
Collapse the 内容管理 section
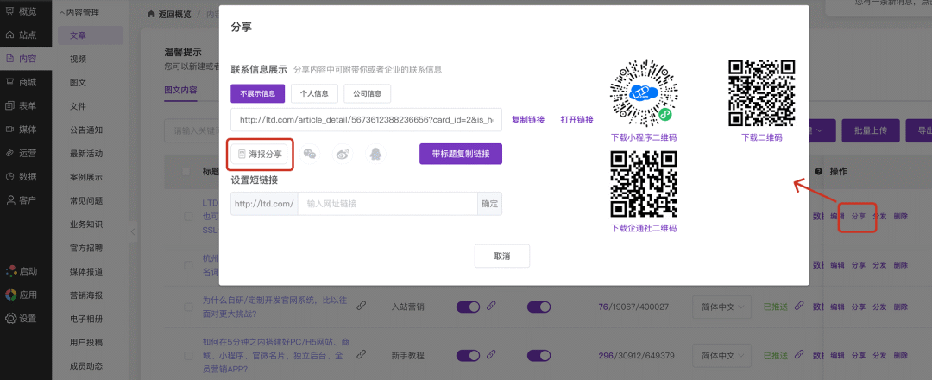point(80,13)
